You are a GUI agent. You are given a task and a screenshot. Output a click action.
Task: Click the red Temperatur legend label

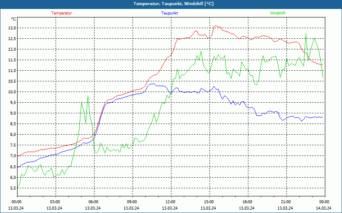pyautogui.click(x=62, y=13)
